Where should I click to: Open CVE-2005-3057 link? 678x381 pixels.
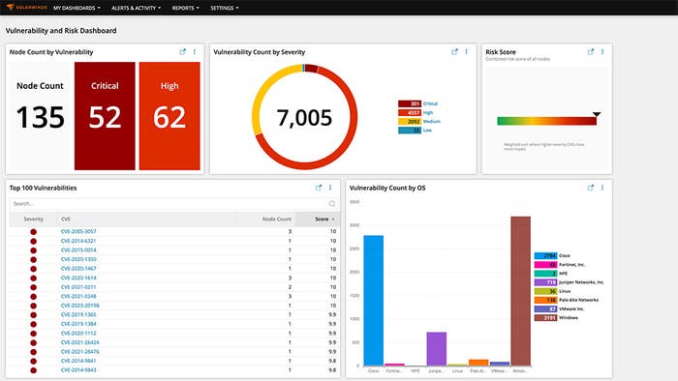pyautogui.click(x=78, y=232)
